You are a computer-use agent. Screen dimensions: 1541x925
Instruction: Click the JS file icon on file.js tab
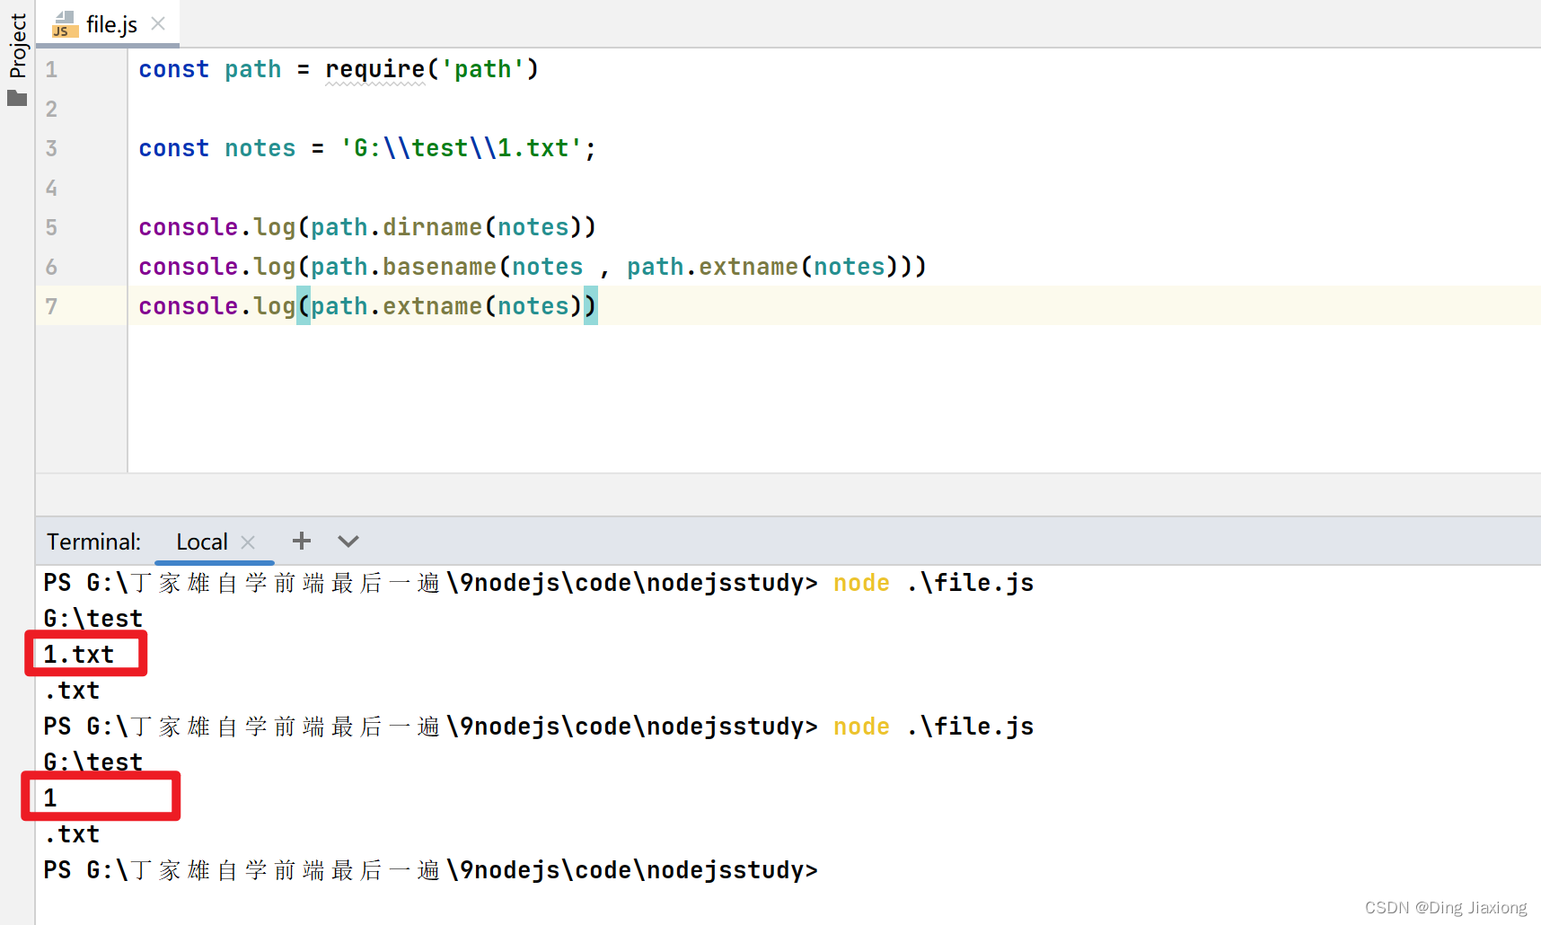[x=65, y=24]
